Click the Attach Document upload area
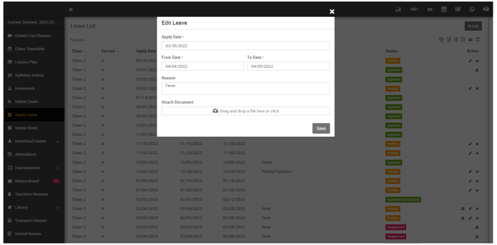 click(246, 111)
